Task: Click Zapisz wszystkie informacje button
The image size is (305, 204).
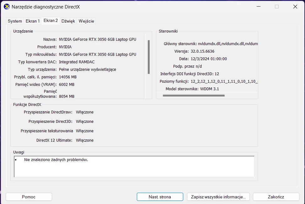Action: click(218, 197)
